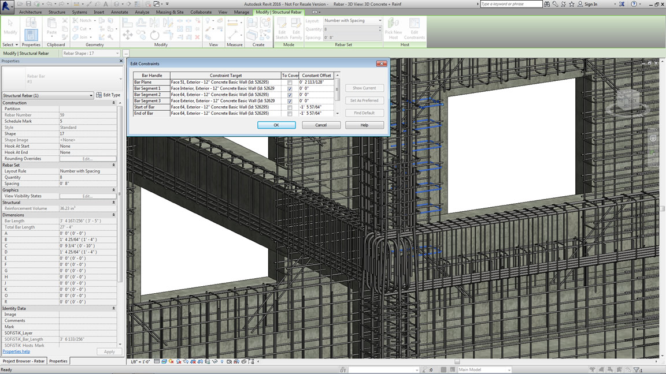666x374 pixels.
Task: Open the Main Model design options dropdown
Action: pos(484,370)
